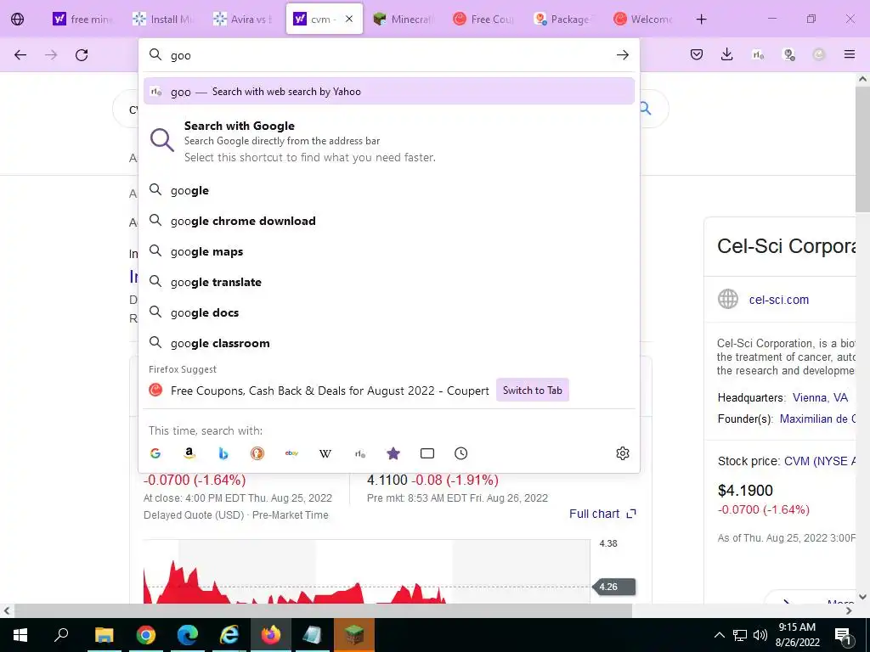Click the Windows Start button
Image resolution: width=870 pixels, height=652 pixels.
pos(20,635)
